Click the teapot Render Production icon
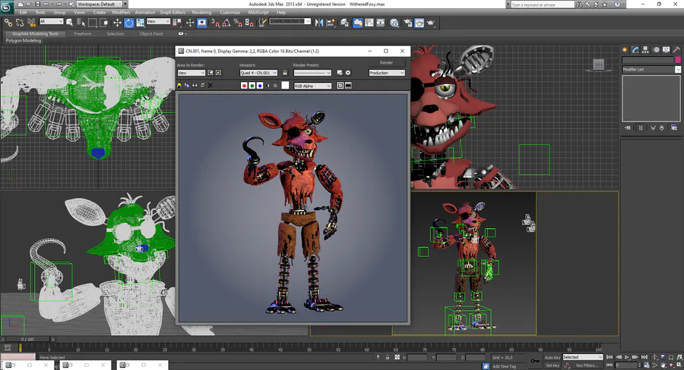The image size is (684, 370). 431,23
